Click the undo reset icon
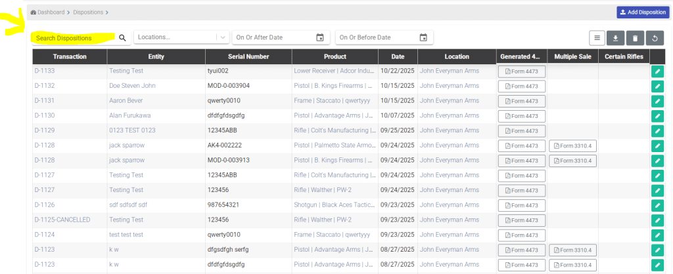The image size is (673, 274). 653,39
